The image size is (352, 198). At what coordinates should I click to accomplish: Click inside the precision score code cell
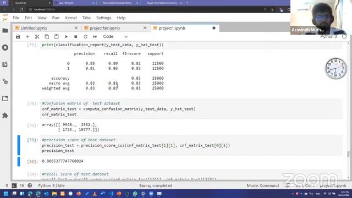point(191,145)
